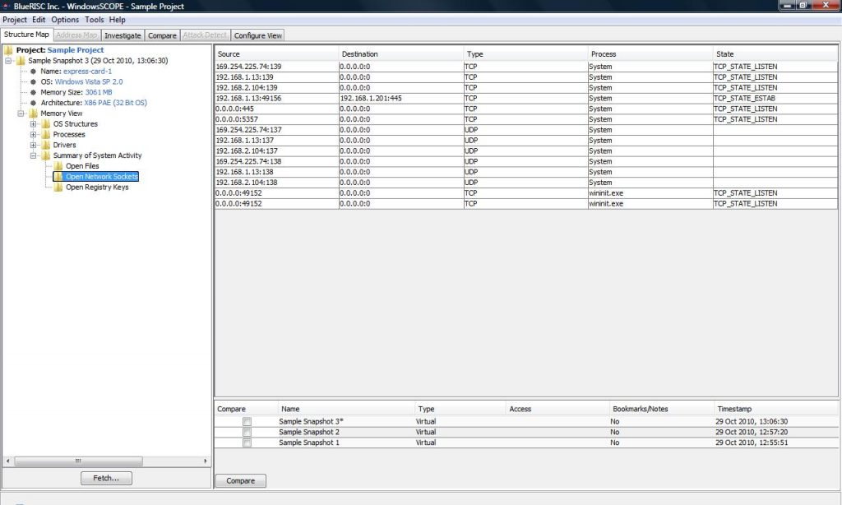Click the bullet icon beside Memory Size
Viewport: 842px width, 505px height.
point(33,92)
